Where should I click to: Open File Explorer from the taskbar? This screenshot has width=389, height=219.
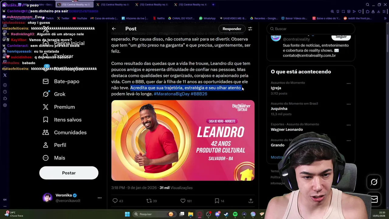point(191,214)
